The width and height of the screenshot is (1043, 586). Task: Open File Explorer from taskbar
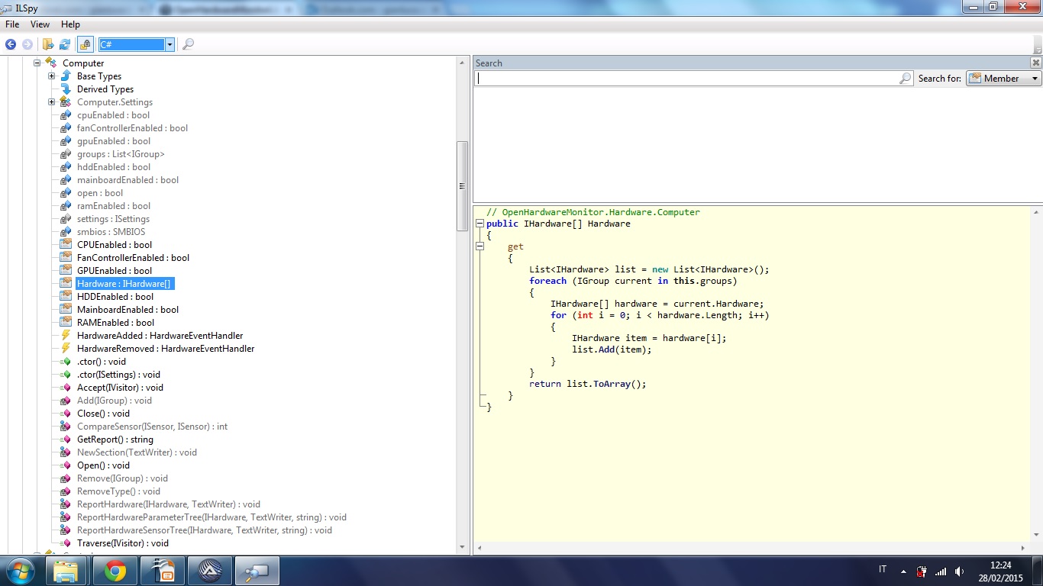[x=66, y=571]
